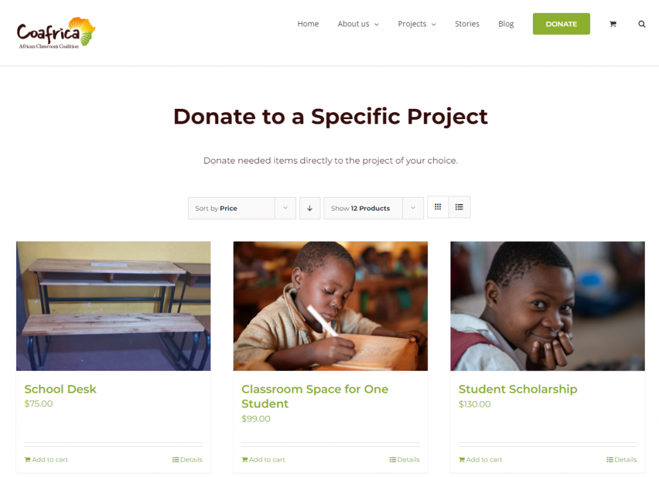Add School Desk to cart
This screenshot has width=659, height=477.
pos(46,460)
